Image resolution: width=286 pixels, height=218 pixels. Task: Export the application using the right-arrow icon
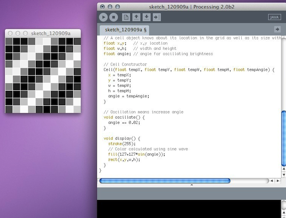click(x=157, y=17)
